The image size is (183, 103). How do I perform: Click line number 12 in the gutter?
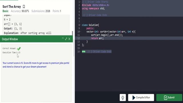[x=79, y=38]
